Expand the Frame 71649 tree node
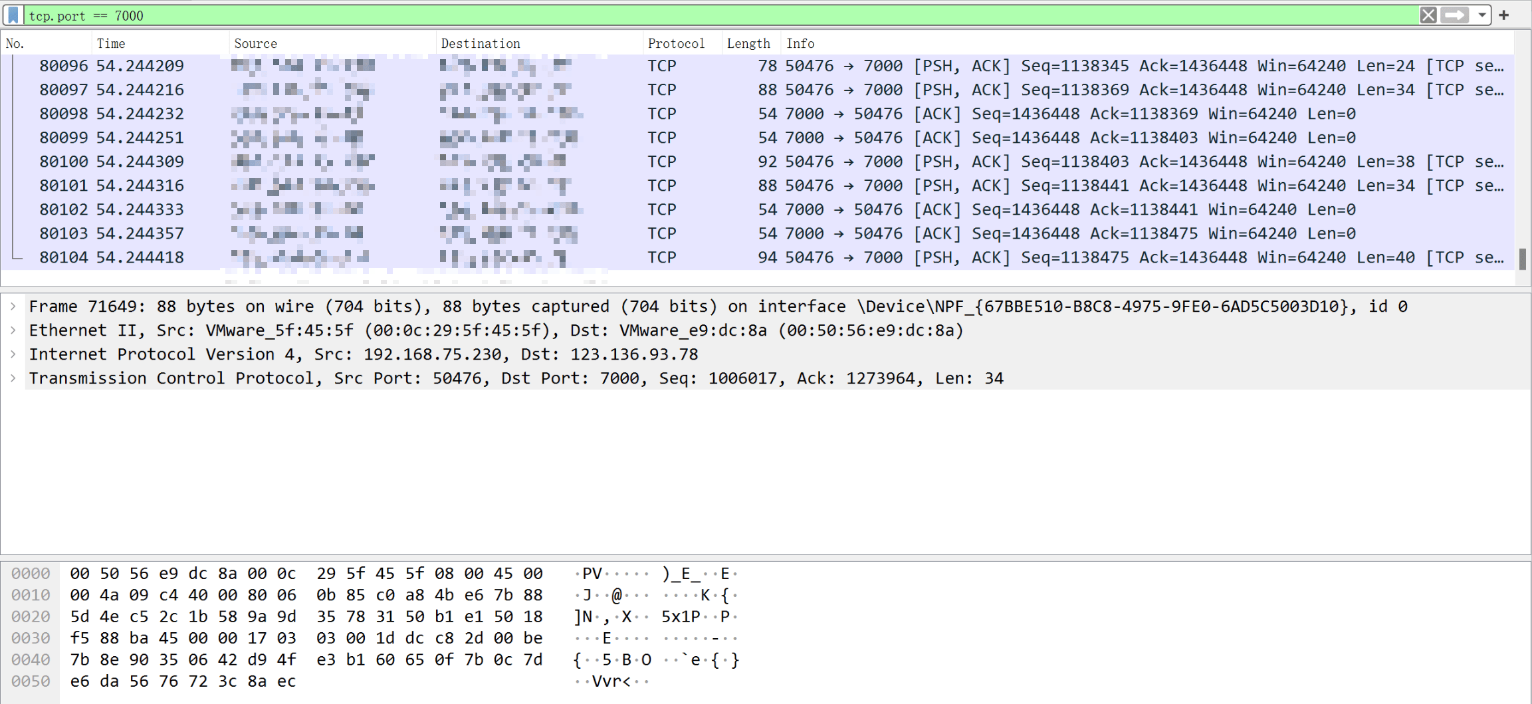This screenshot has width=1532, height=704. (x=13, y=306)
